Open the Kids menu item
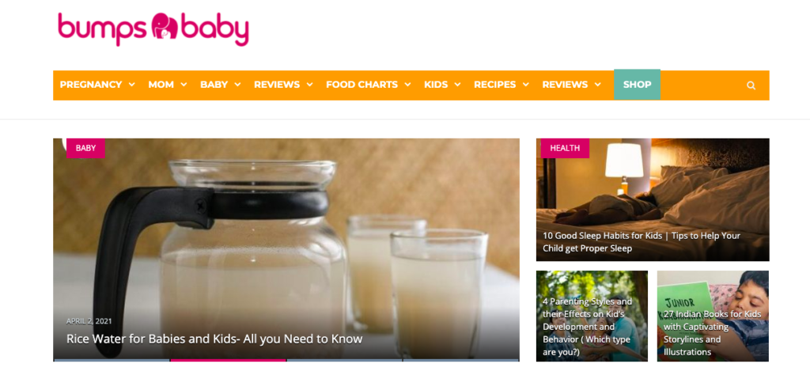The height and width of the screenshot is (375, 810). click(x=436, y=85)
